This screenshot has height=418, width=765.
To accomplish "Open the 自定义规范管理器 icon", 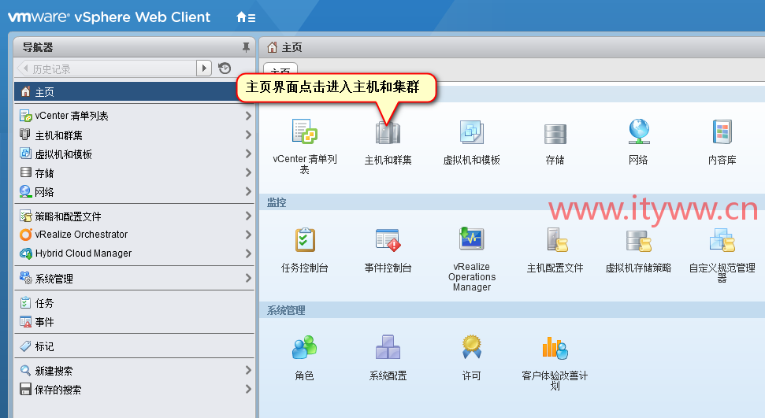I will pyautogui.click(x=722, y=240).
